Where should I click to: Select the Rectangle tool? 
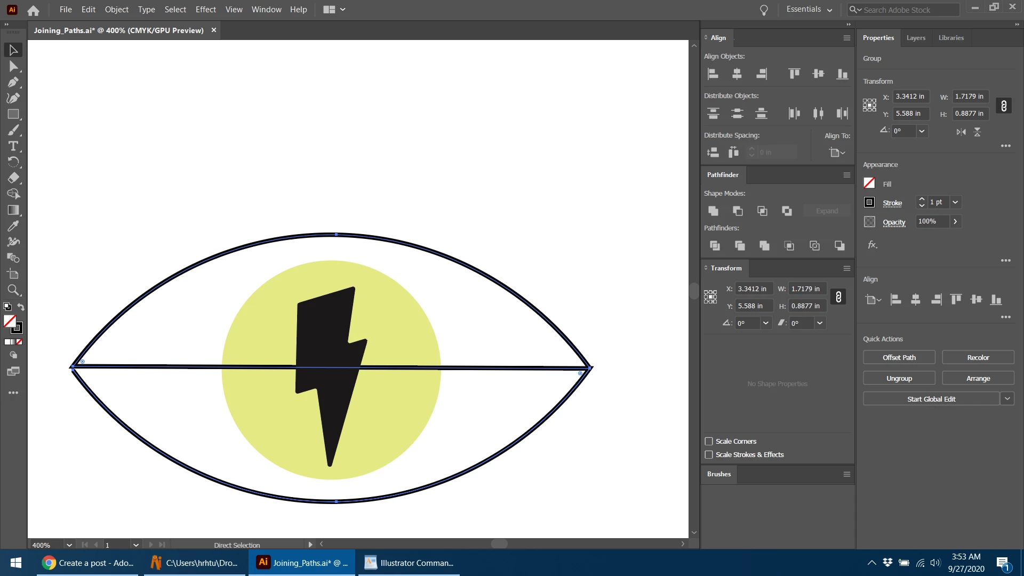[13, 114]
